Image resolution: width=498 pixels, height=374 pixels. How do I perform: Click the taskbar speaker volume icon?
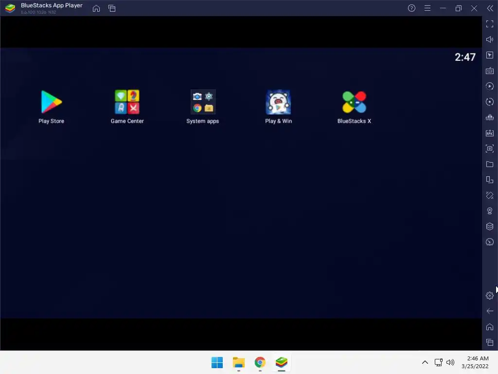coord(450,362)
